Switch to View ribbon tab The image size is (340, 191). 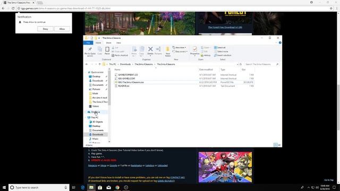[118, 43]
